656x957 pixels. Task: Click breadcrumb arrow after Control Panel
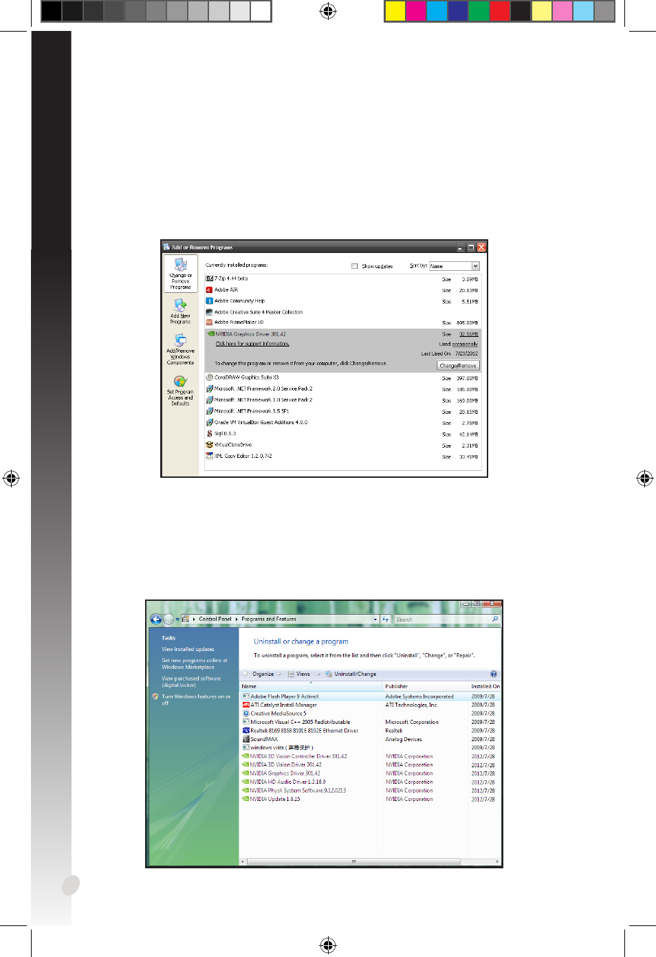(x=237, y=619)
